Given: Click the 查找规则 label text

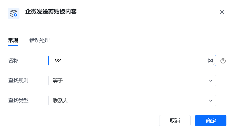Looking at the screenshot, I should (x=18, y=80).
